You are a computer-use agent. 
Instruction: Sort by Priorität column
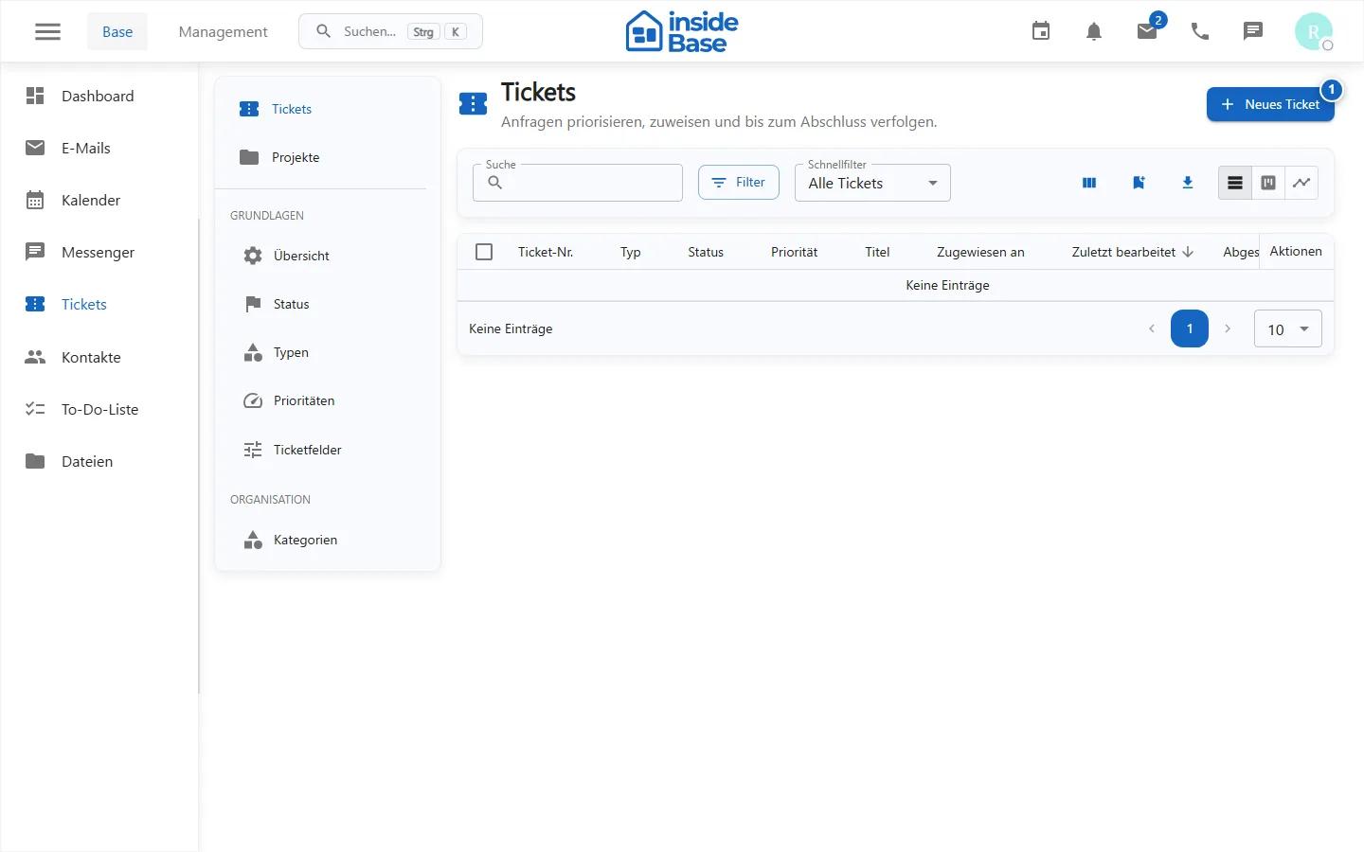(x=794, y=252)
